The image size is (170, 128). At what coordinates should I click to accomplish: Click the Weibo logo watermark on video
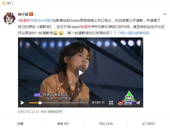pos(125,103)
